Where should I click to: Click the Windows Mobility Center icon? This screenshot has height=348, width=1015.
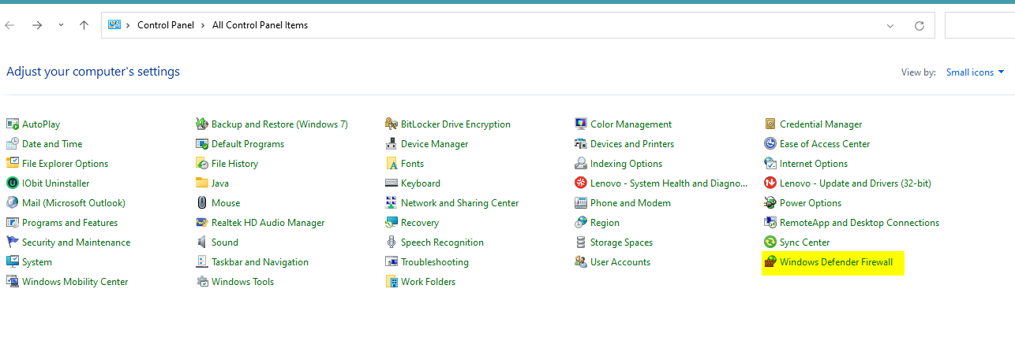13,281
